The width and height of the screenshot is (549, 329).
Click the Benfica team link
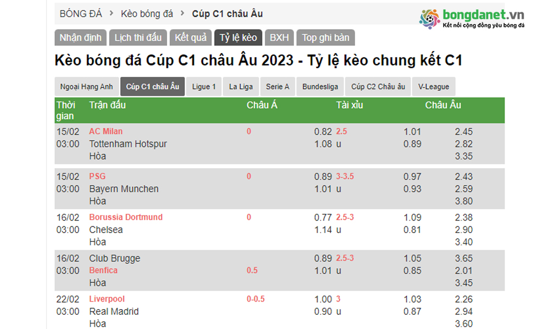(x=103, y=270)
